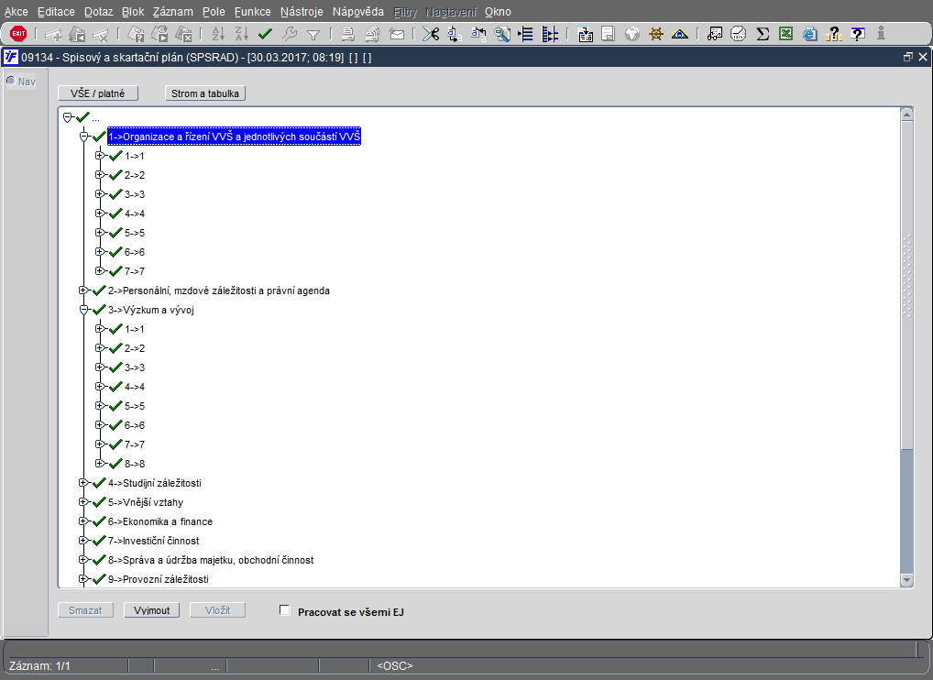The width and height of the screenshot is (933, 680).
Task: Open the Nápověda menu
Action: pyautogui.click(x=358, y=12)
